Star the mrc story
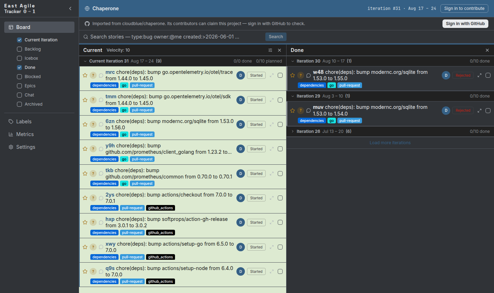The width and height of the screenshot is (494, 293). pos(85,75)
